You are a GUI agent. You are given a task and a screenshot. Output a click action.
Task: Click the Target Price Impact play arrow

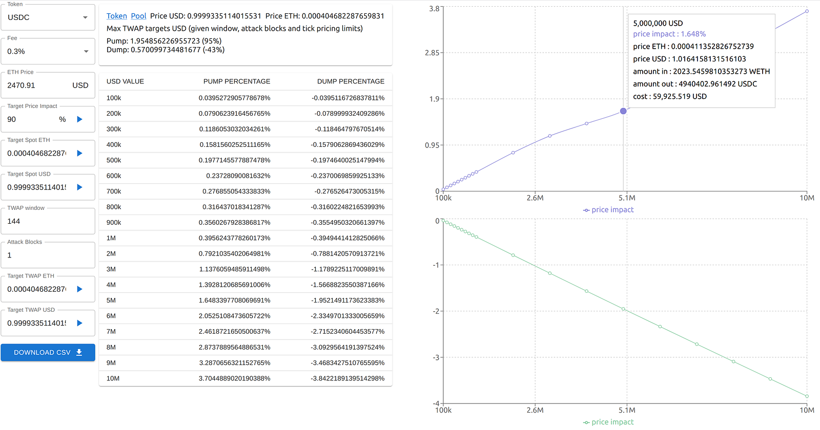pos(79,119)
